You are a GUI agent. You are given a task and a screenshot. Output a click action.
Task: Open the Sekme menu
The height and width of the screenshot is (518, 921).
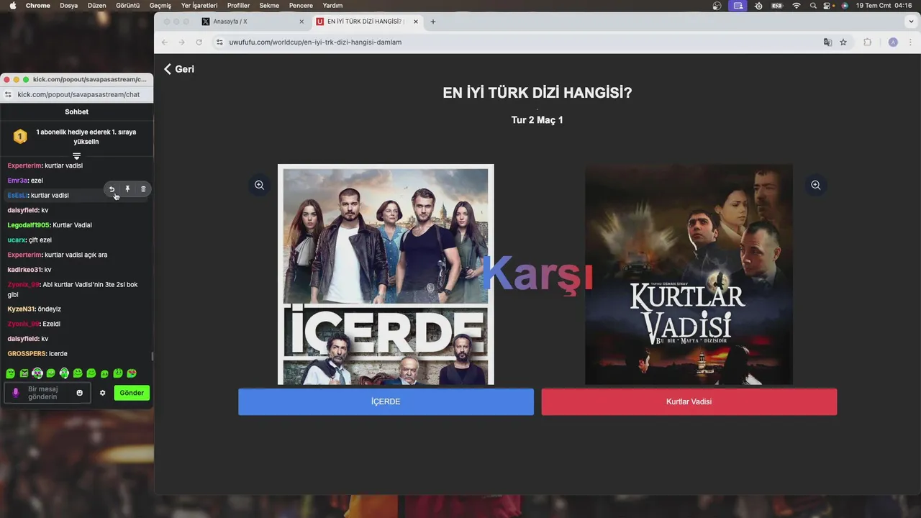click(269, 6)
